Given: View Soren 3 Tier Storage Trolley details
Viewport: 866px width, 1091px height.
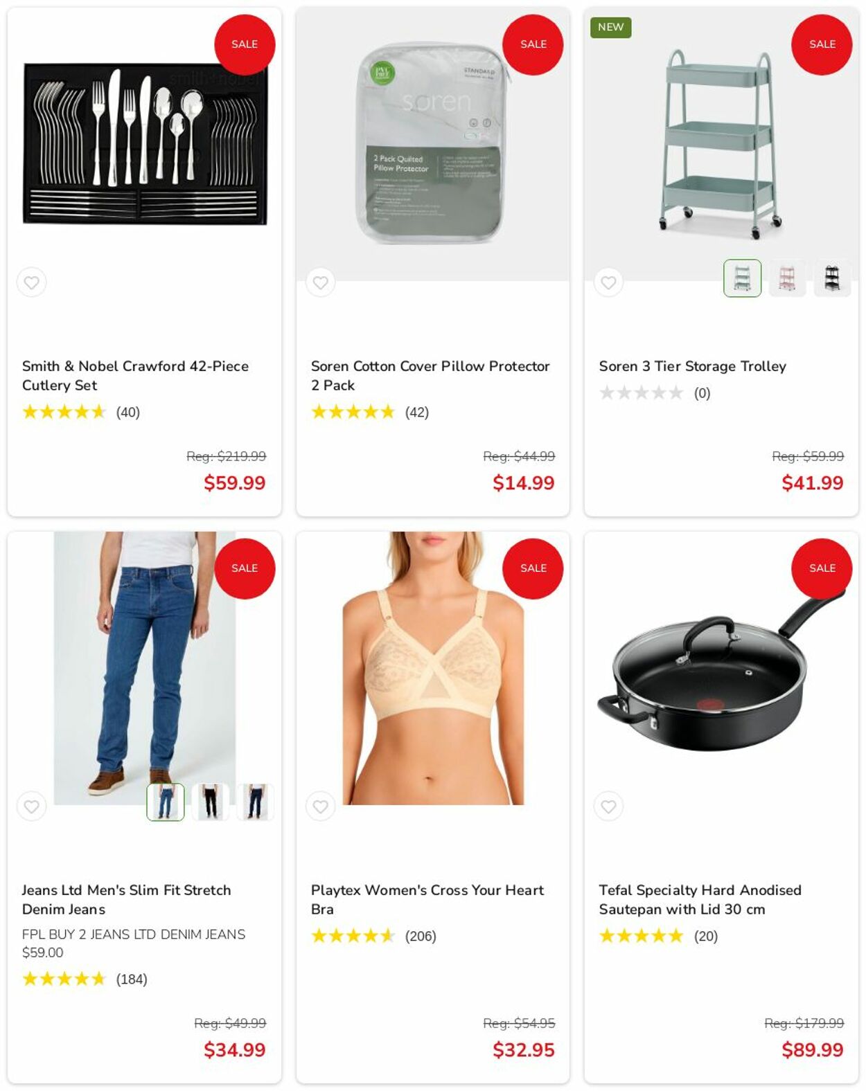Looking at the screenshot, I should (693, 366).
